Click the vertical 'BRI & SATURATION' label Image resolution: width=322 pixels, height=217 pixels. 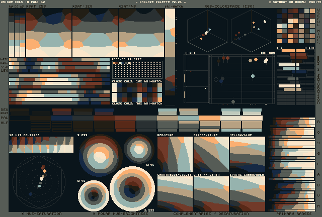318,80
